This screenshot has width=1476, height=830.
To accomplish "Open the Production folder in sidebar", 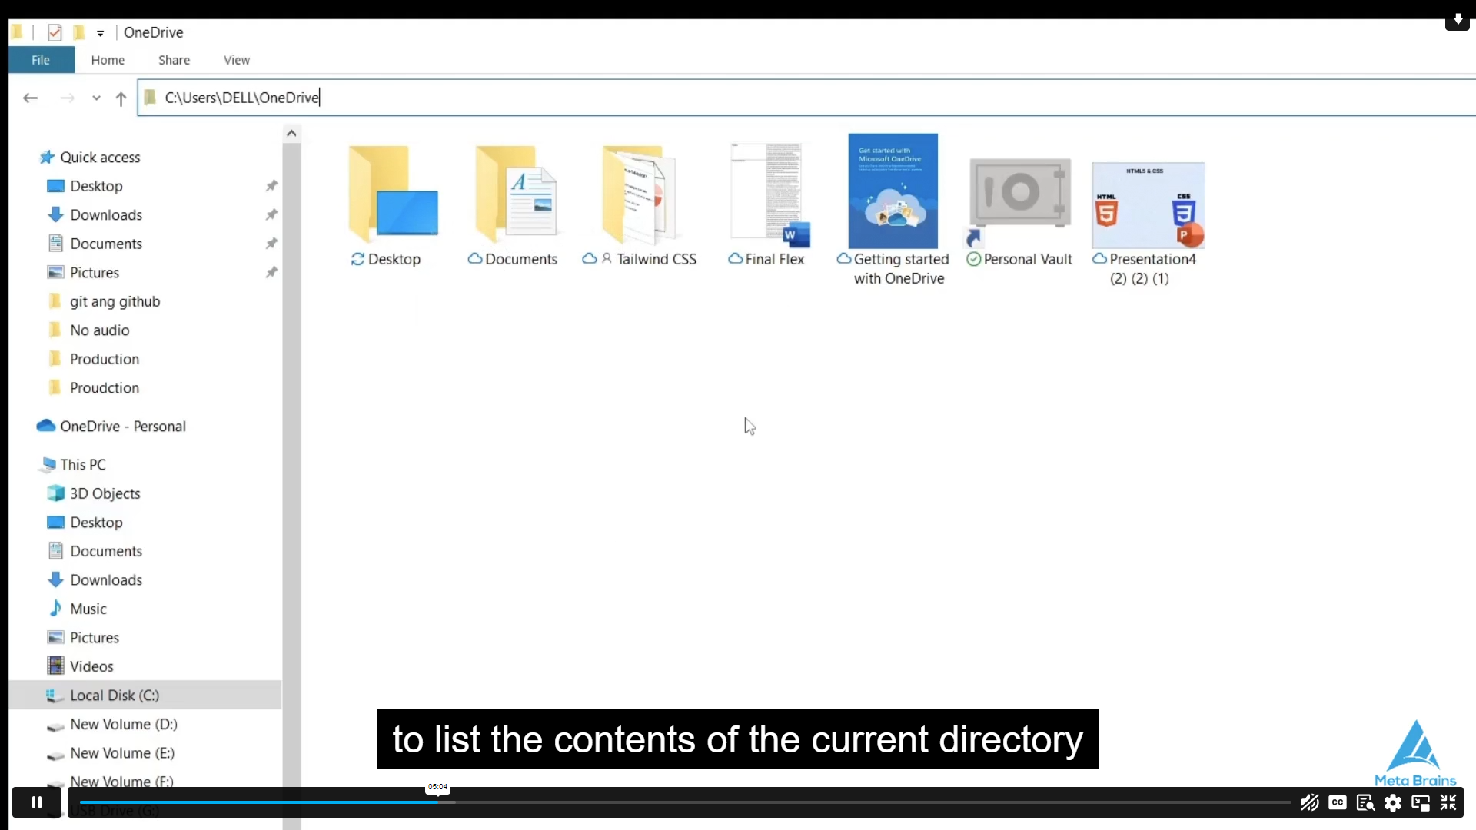I will point(94,359).
